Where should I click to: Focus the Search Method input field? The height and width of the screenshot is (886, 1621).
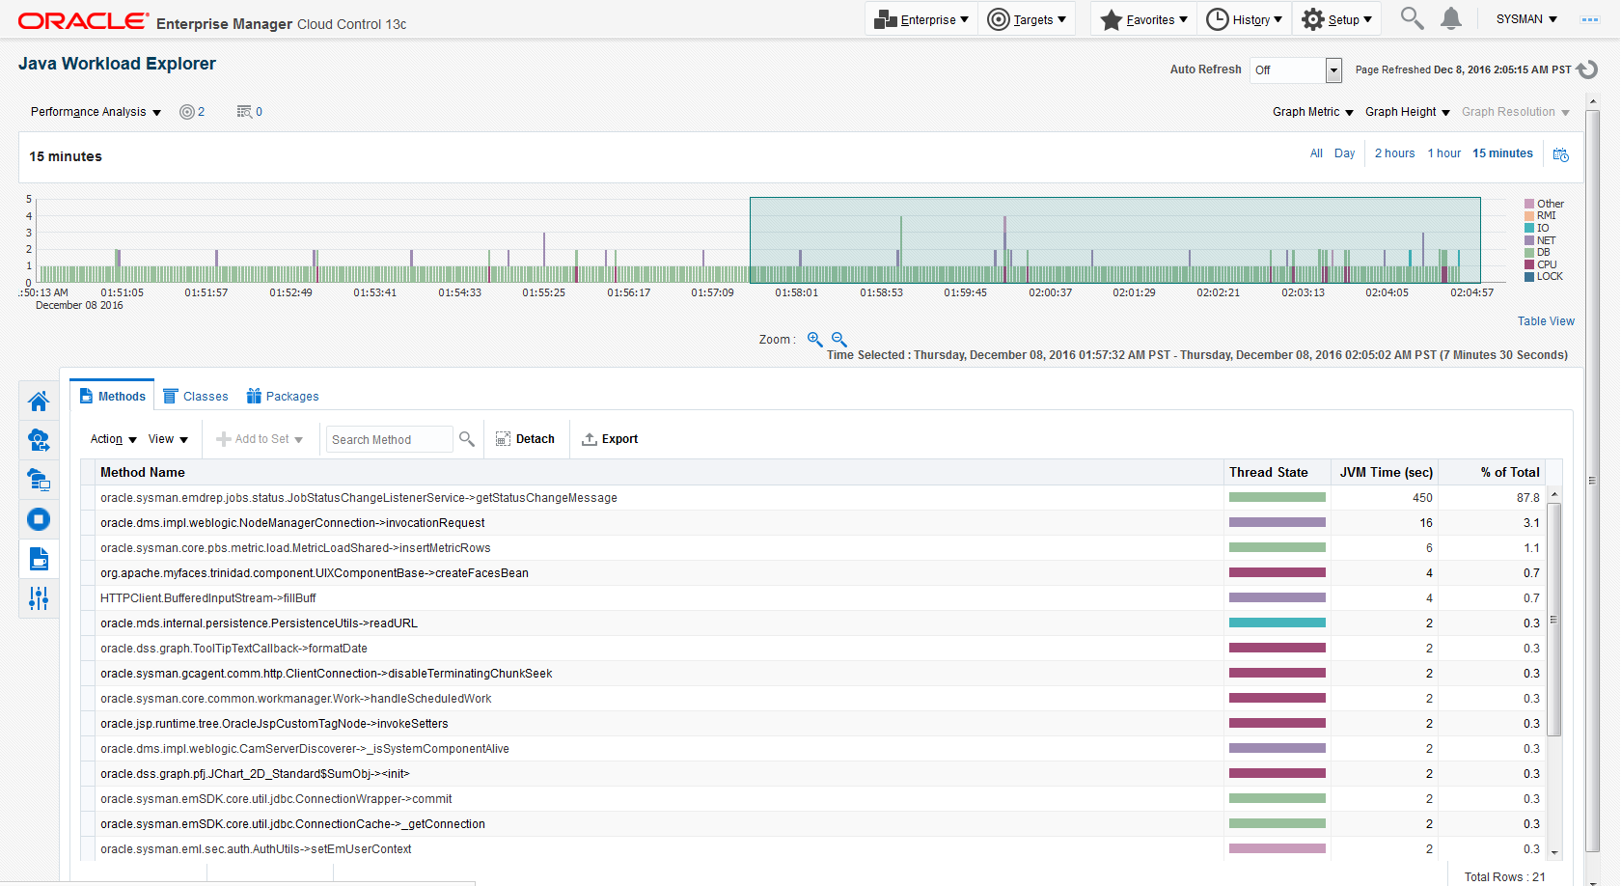point(389,439)
